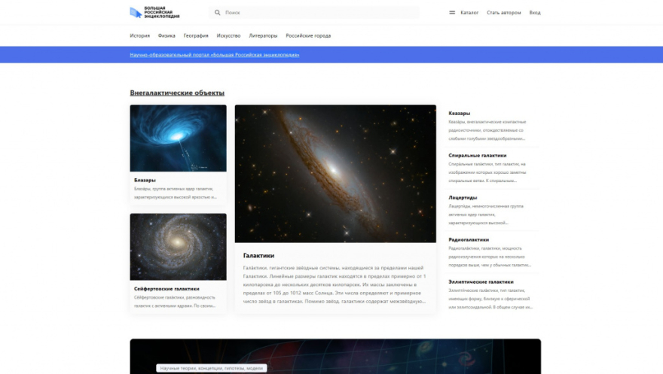Open the География category

pos(196,36)
